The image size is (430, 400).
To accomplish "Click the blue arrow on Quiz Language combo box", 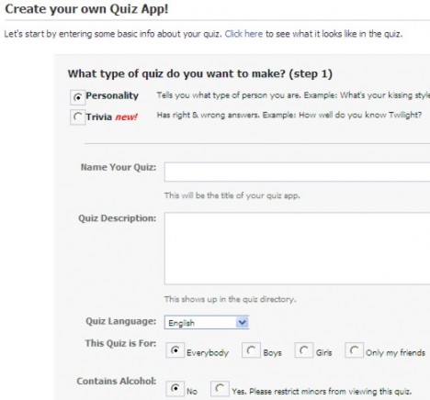I will click(x=243, y=322).
